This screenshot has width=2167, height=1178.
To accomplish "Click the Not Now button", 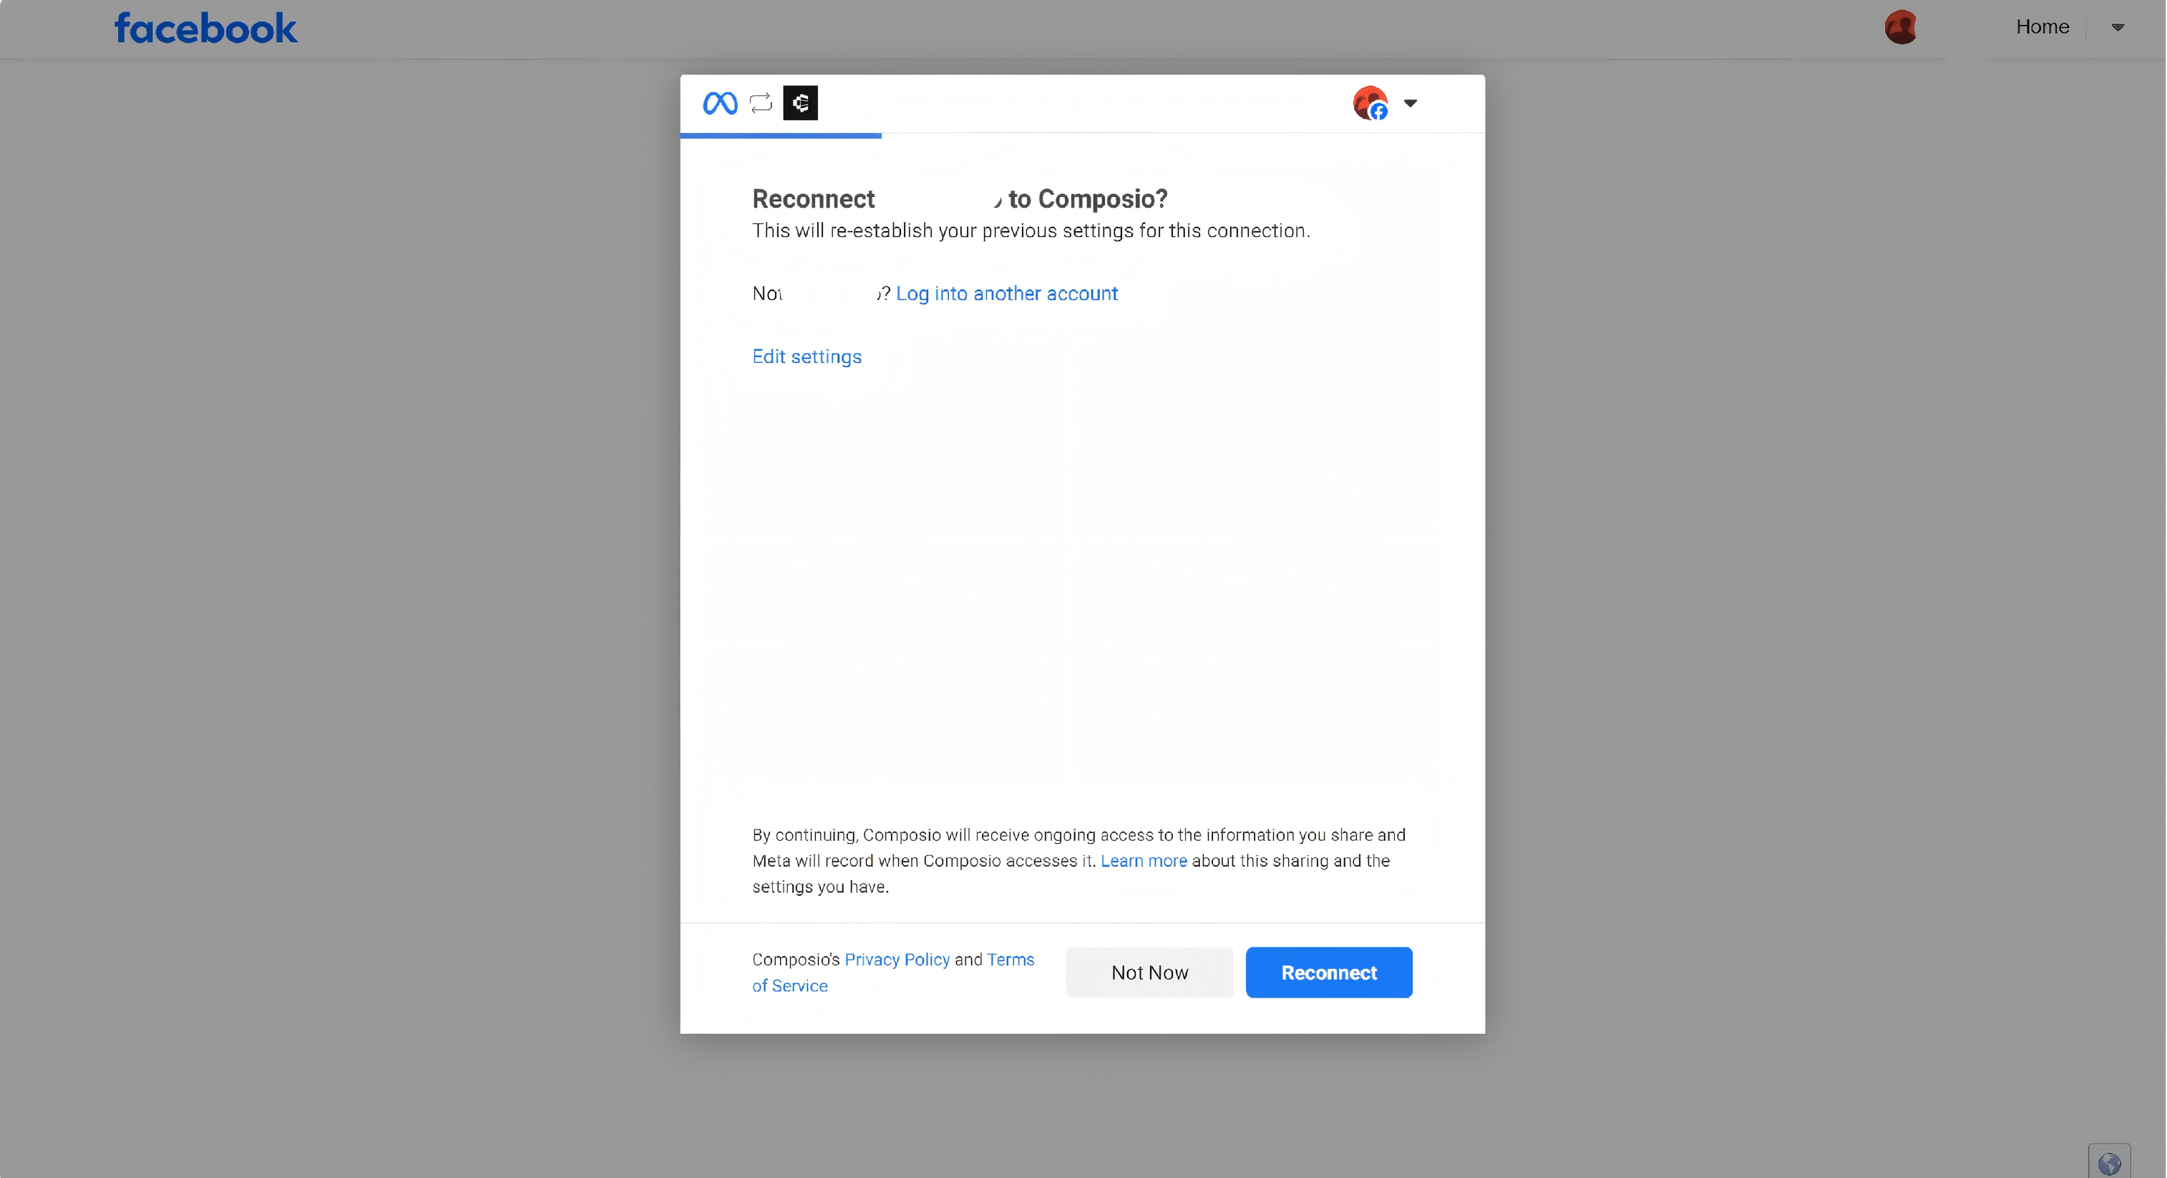I will click(1149, 973).
